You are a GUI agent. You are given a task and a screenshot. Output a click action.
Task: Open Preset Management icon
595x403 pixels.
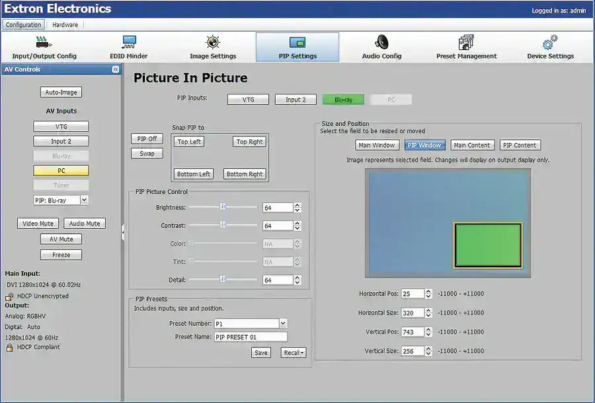coord(466,43)
